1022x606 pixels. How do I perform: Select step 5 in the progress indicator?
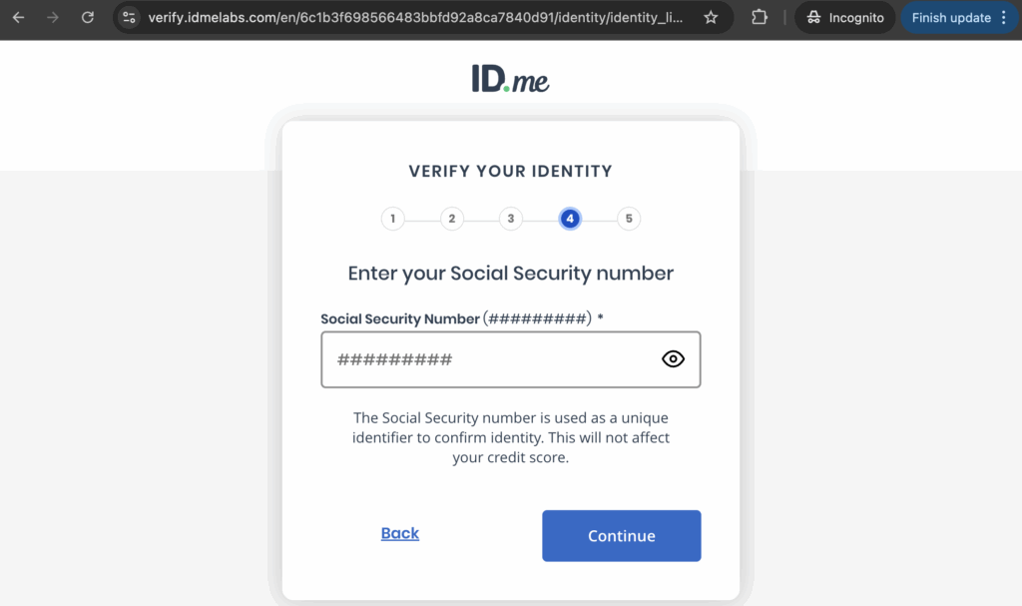629,219
